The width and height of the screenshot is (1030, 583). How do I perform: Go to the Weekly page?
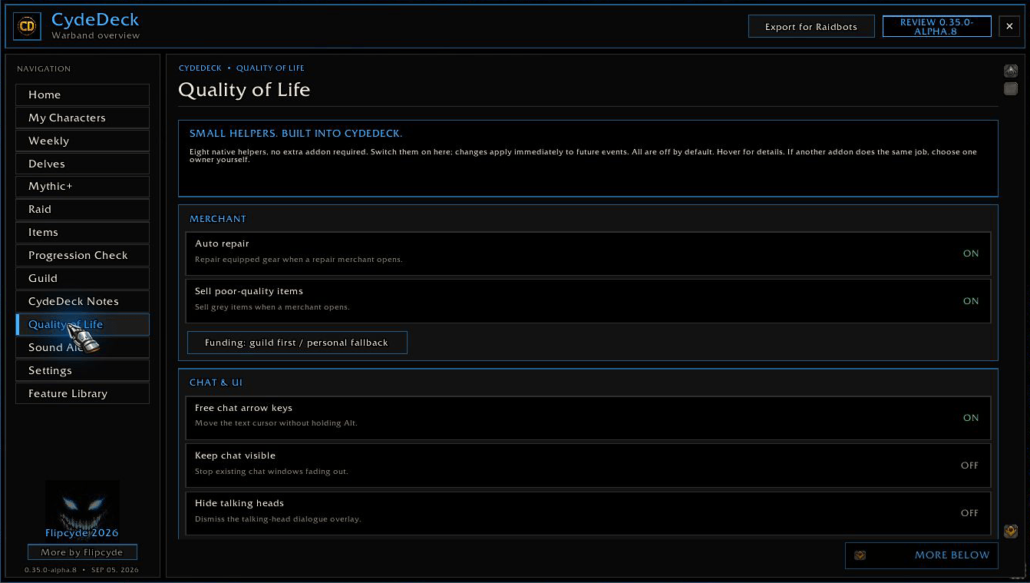click(x=82, y=141)
